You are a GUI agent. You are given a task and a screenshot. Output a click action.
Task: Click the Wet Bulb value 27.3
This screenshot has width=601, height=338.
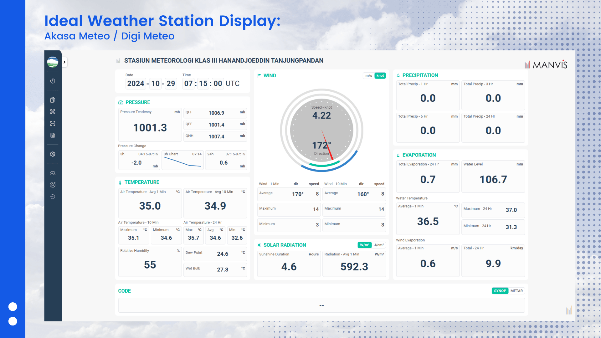coord(223,269)
